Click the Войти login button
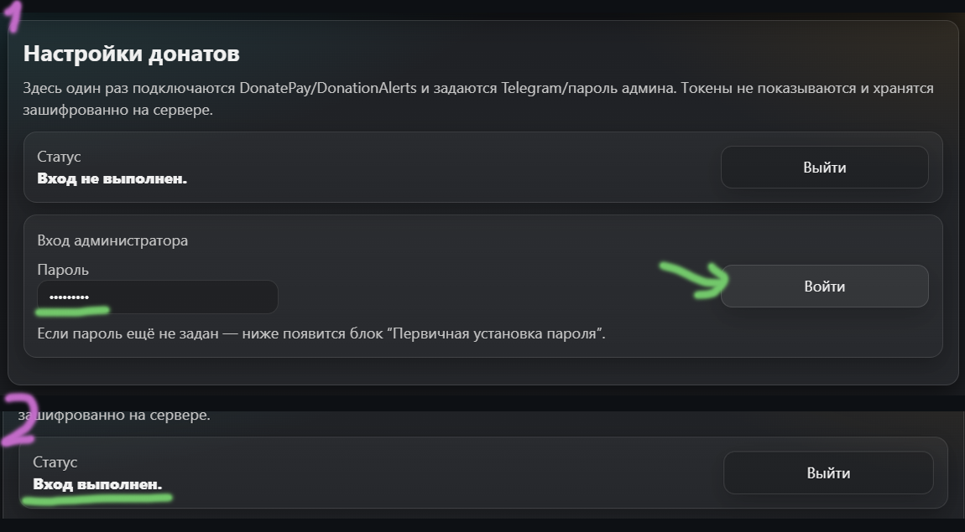965x532 pixels. coord(824,287)
